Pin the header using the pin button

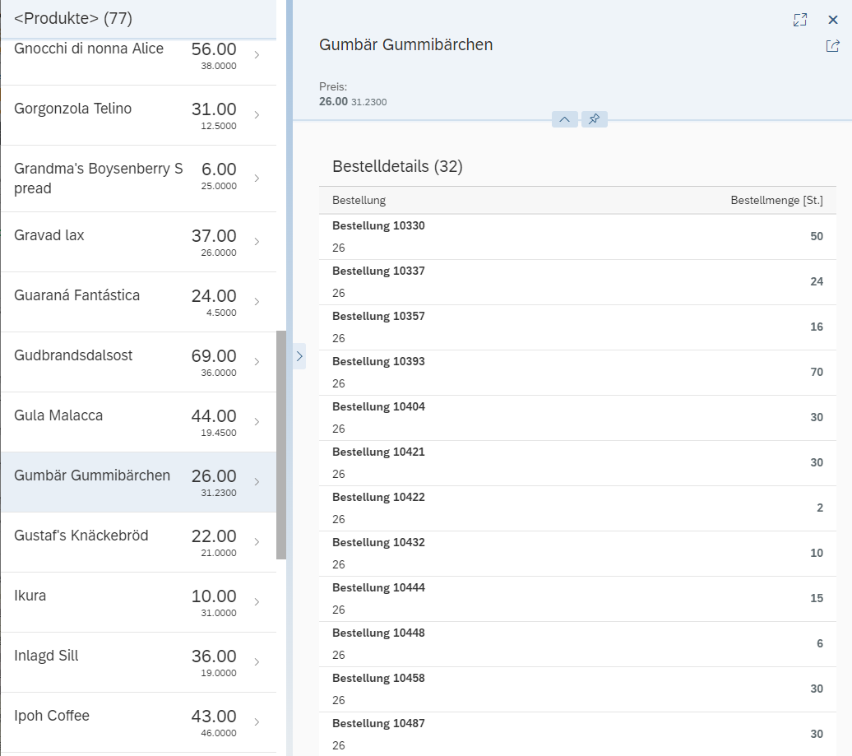tap(594, 119)
